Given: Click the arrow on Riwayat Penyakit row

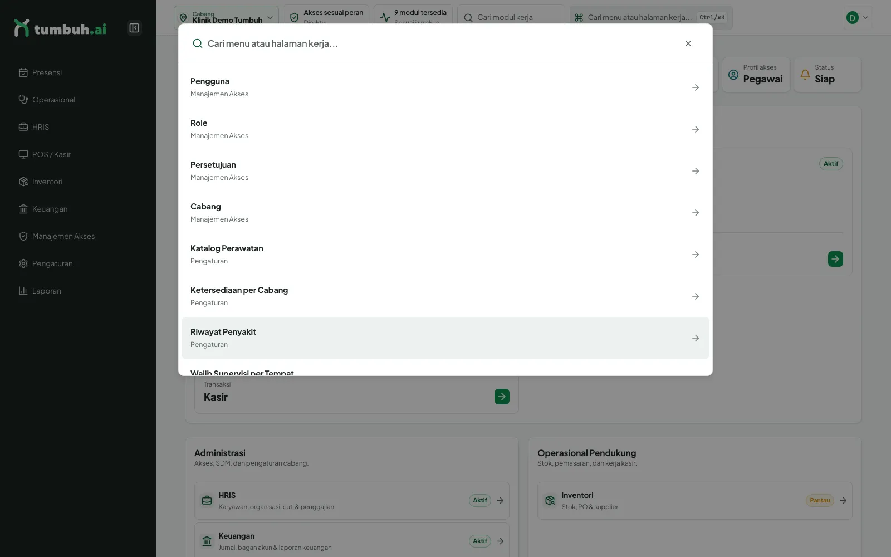Looking at the screenshot, I should pos(696,338).
